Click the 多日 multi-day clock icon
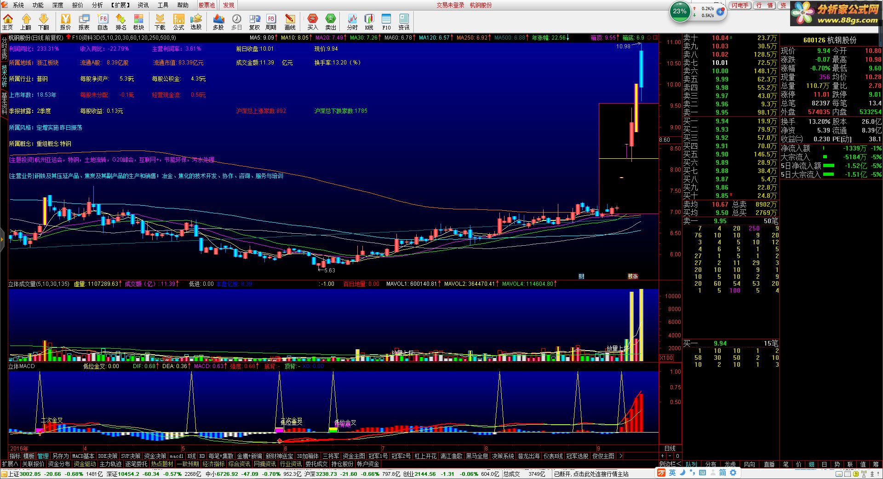 tap(237, 22)
